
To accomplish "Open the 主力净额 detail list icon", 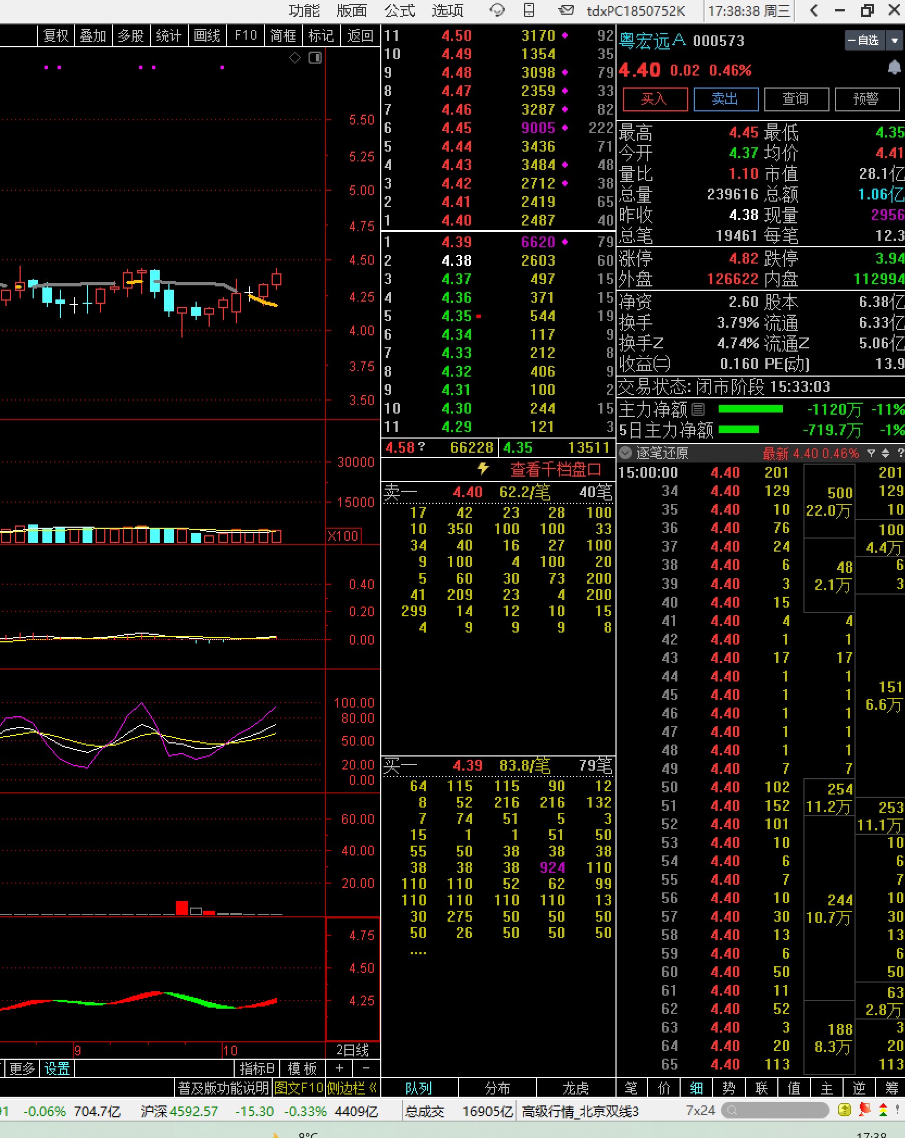I will click(699, 409).
